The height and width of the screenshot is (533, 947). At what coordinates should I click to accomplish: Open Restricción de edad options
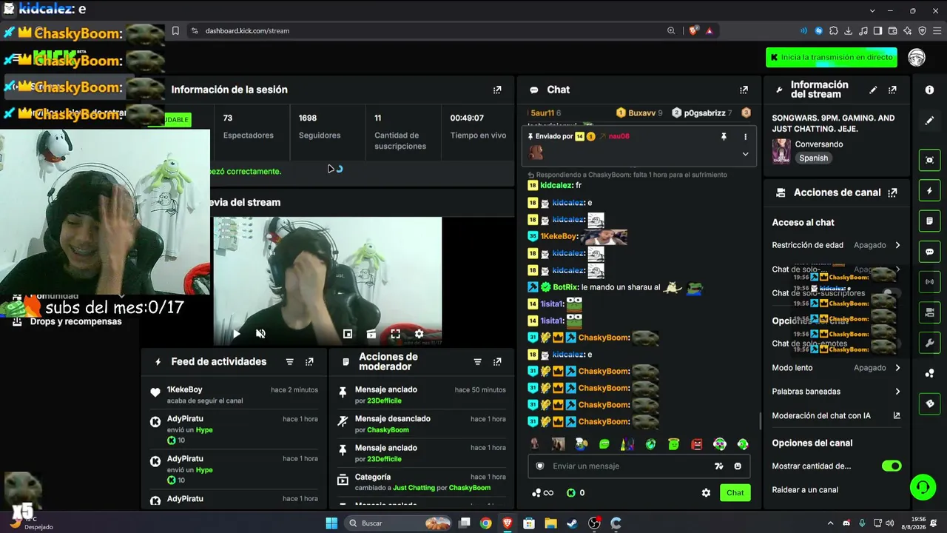(836, 245)
